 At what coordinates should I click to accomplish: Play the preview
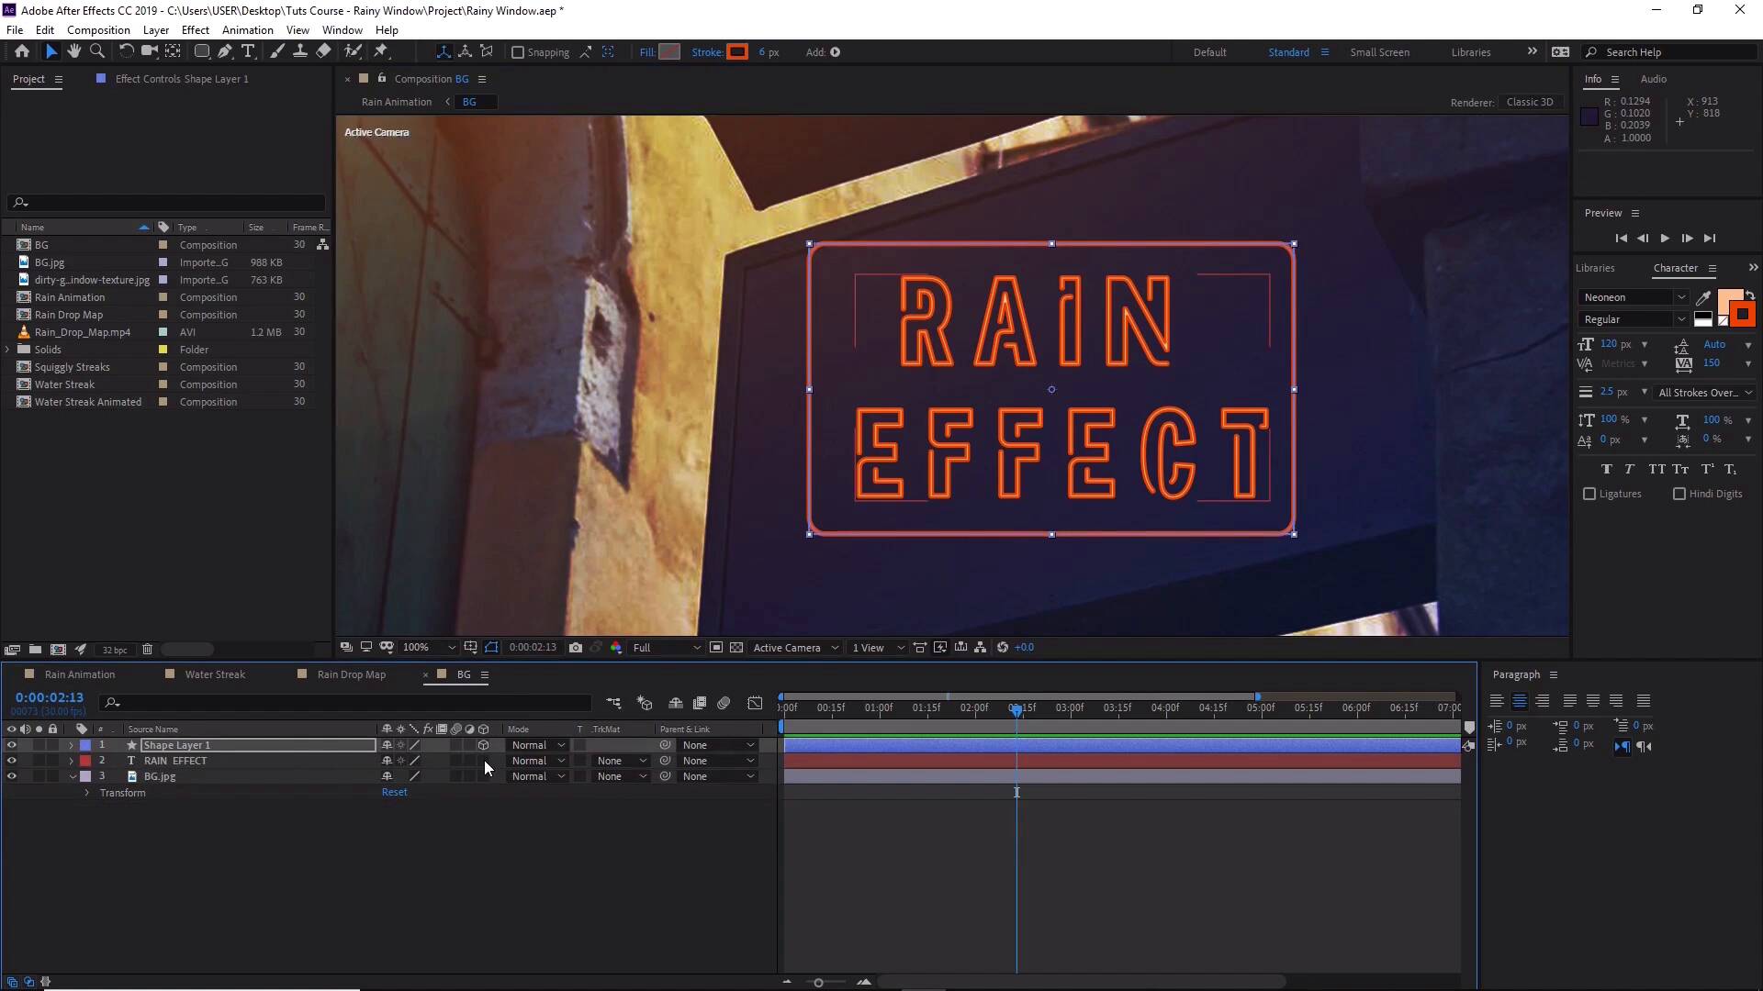coord(1665,239)
